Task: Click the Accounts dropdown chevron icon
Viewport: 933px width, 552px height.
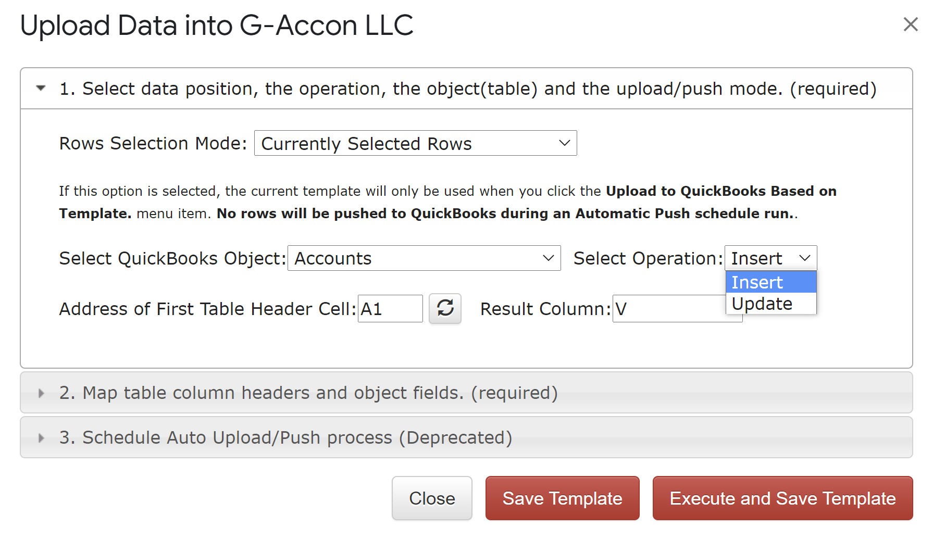Action: click(x=548, y=258)
